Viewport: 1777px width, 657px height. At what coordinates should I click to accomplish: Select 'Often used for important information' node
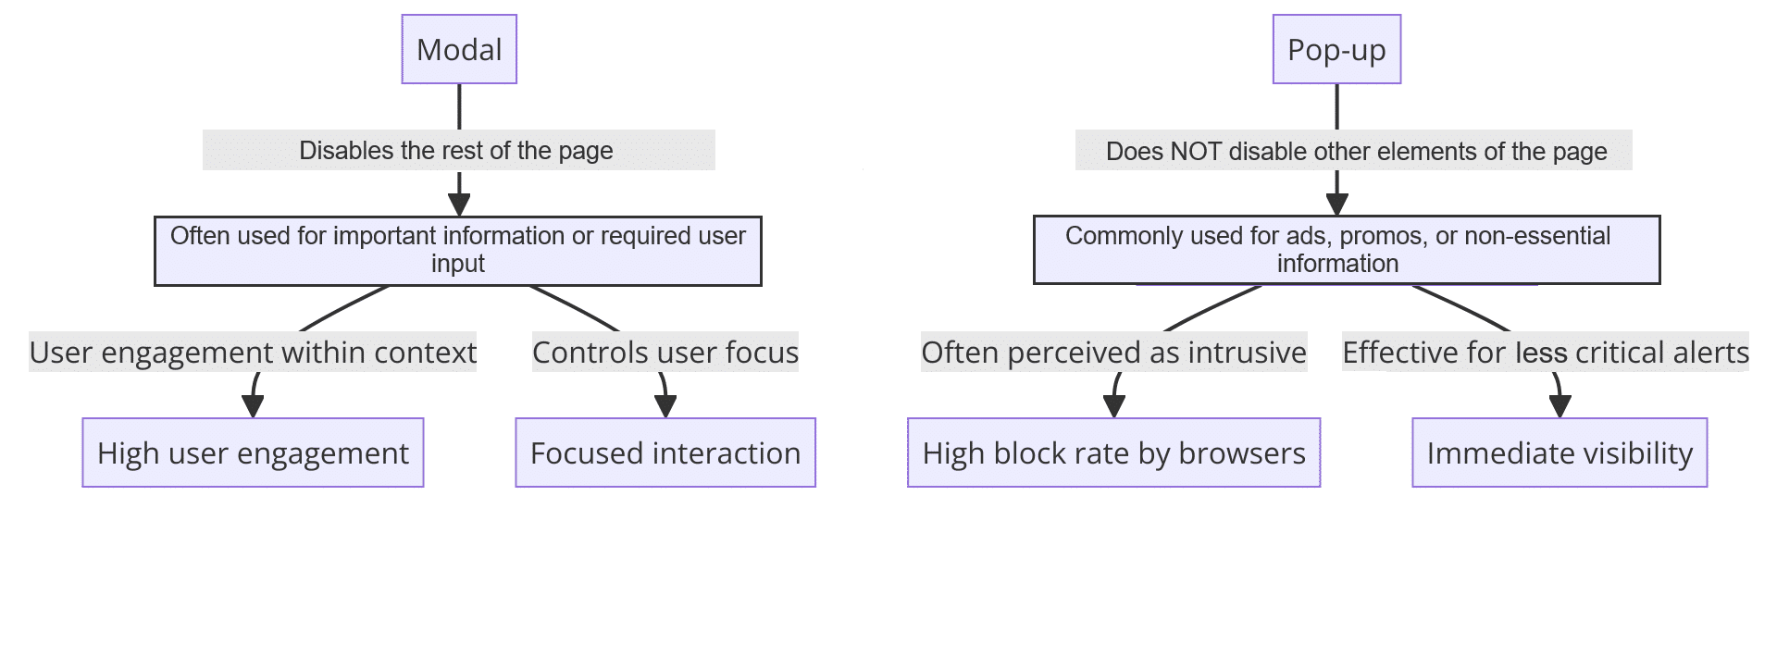tap(458, 251)
